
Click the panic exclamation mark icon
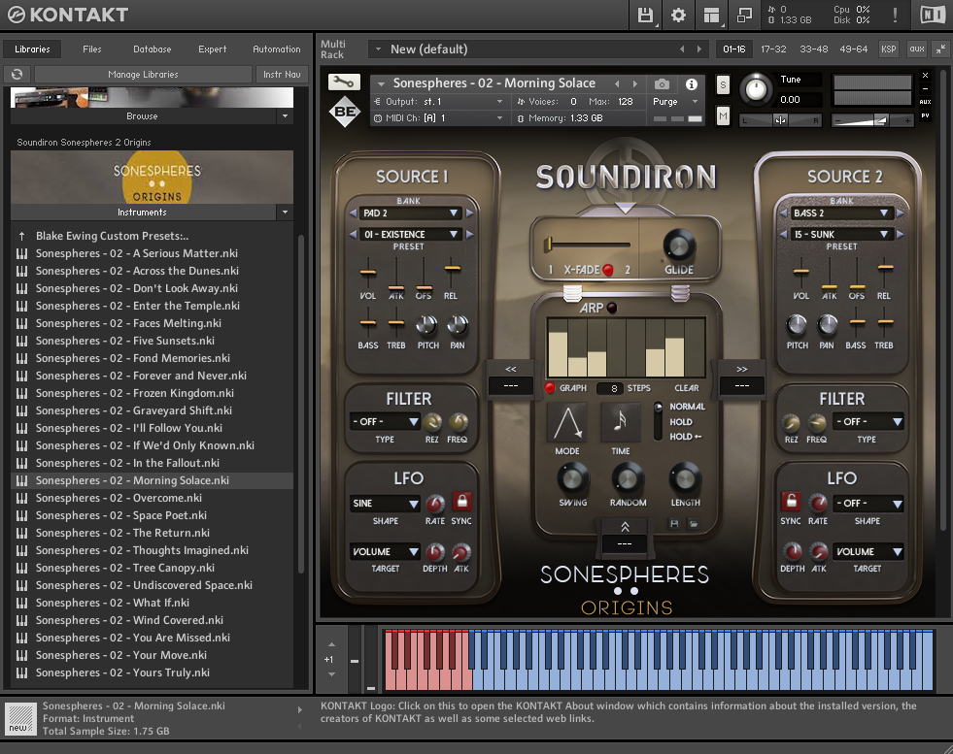(x=896, y=15)
